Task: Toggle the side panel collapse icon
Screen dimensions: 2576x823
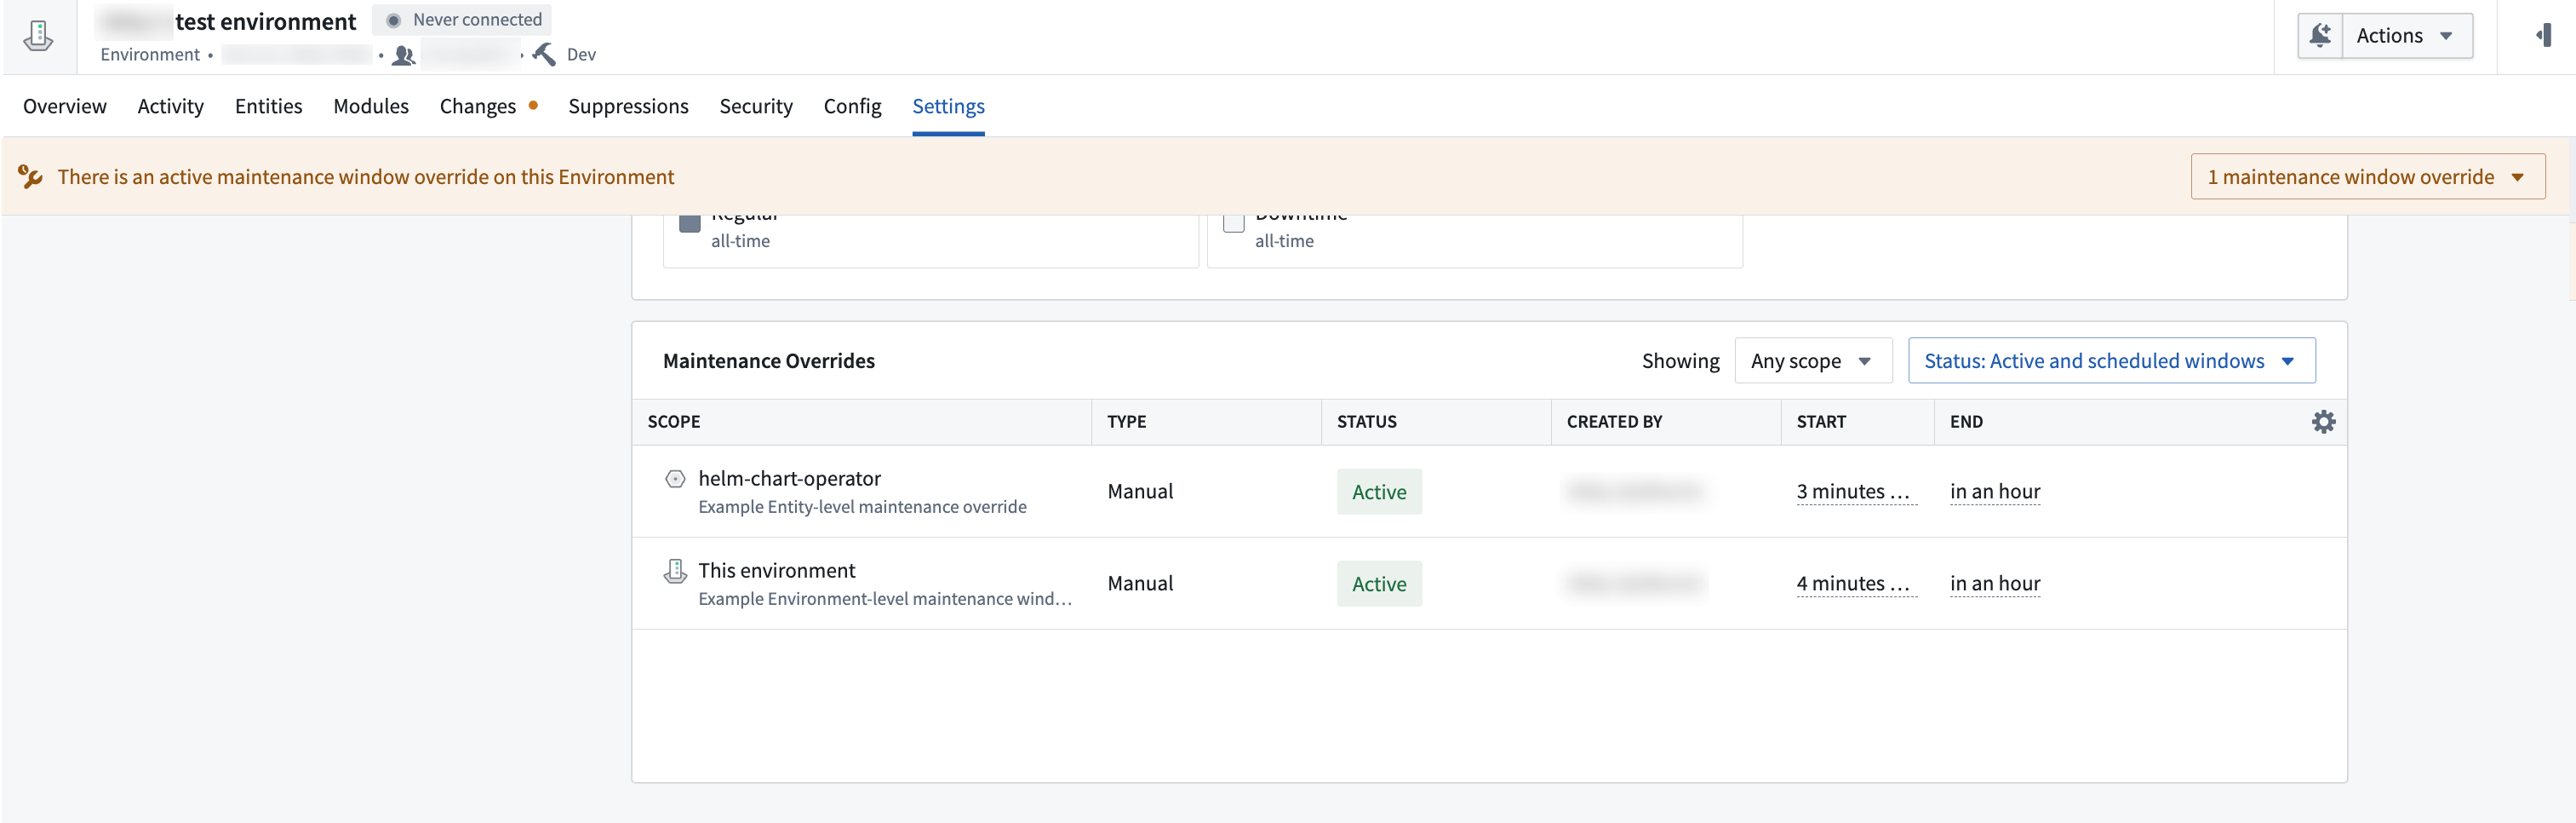Action: coord(2543,36)
